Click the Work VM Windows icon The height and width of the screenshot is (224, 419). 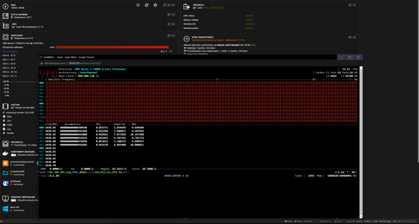[5, 209]
